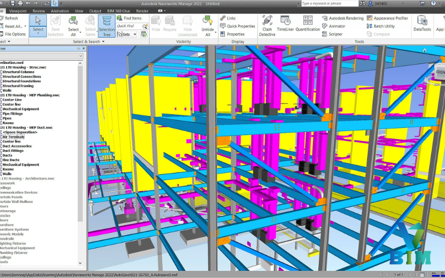Toggle the Links display
Image resolution: width=445 pixels, height=278 pixels.
228,18
